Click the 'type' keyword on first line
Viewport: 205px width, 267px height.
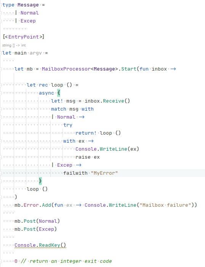[8, 5]
